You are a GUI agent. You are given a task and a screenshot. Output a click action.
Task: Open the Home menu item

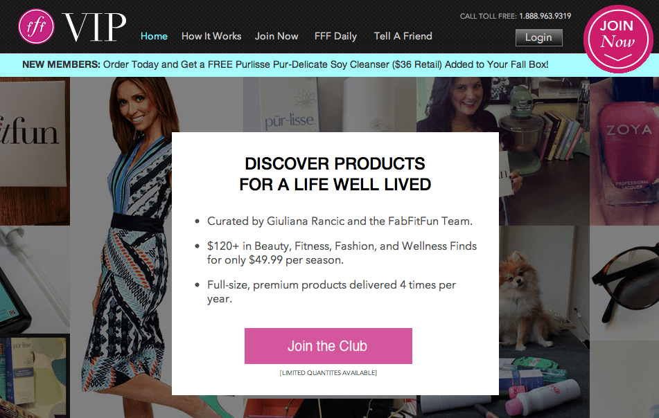tap(154, 36)
